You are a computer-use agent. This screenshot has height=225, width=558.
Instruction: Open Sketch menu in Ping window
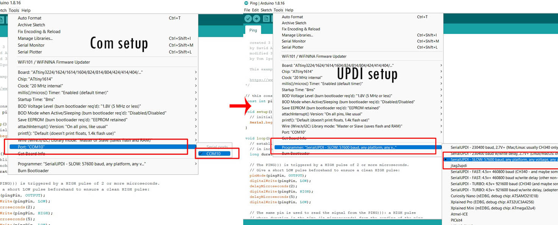[266, 10]
